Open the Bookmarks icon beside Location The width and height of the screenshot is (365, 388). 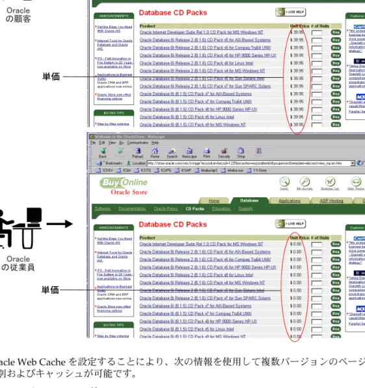(99, 163)
